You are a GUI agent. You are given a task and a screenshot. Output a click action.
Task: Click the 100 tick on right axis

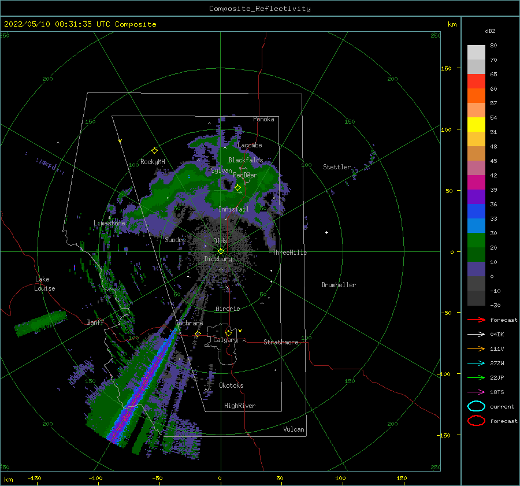(446, 129)
